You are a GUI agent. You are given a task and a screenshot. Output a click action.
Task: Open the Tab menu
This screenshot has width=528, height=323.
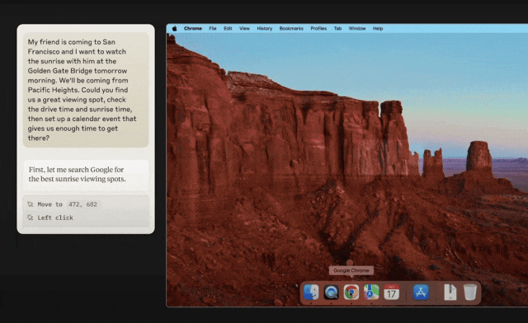(x=337, y=29)
